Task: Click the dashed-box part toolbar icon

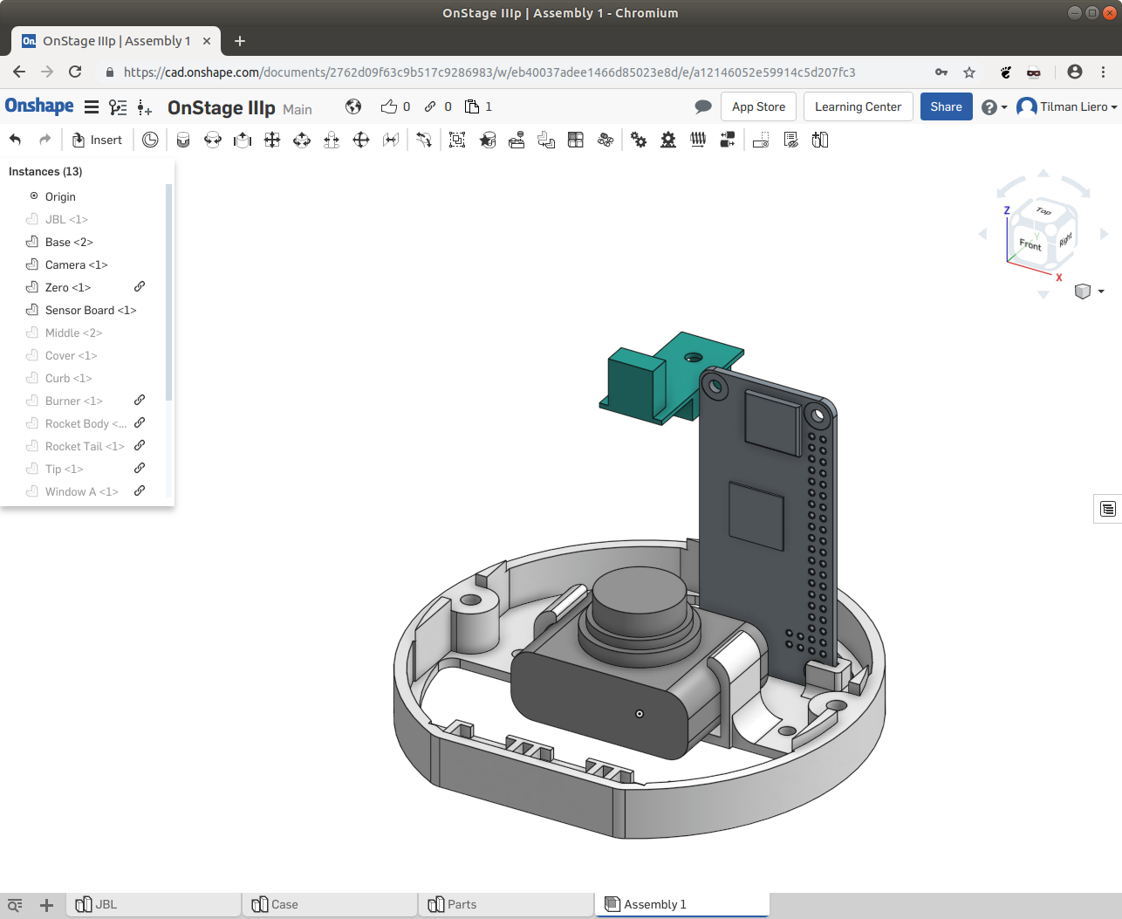Action: click(761, 140)
